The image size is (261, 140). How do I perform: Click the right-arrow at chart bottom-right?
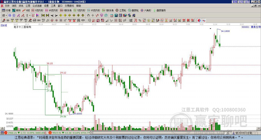coord(259,128)
